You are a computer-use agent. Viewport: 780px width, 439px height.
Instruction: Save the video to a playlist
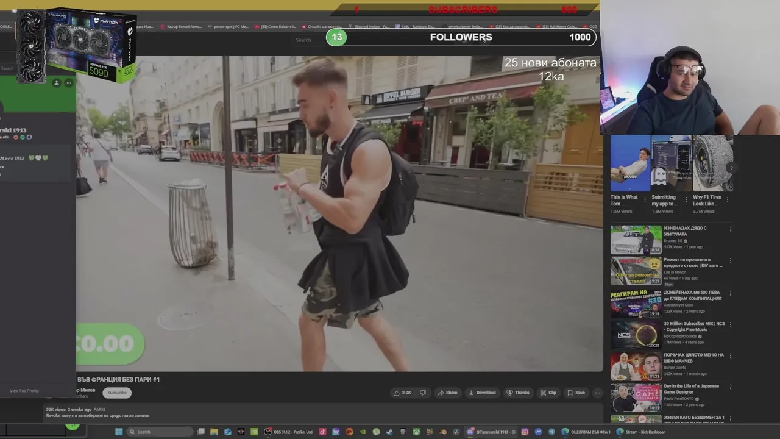click(576, 393)
